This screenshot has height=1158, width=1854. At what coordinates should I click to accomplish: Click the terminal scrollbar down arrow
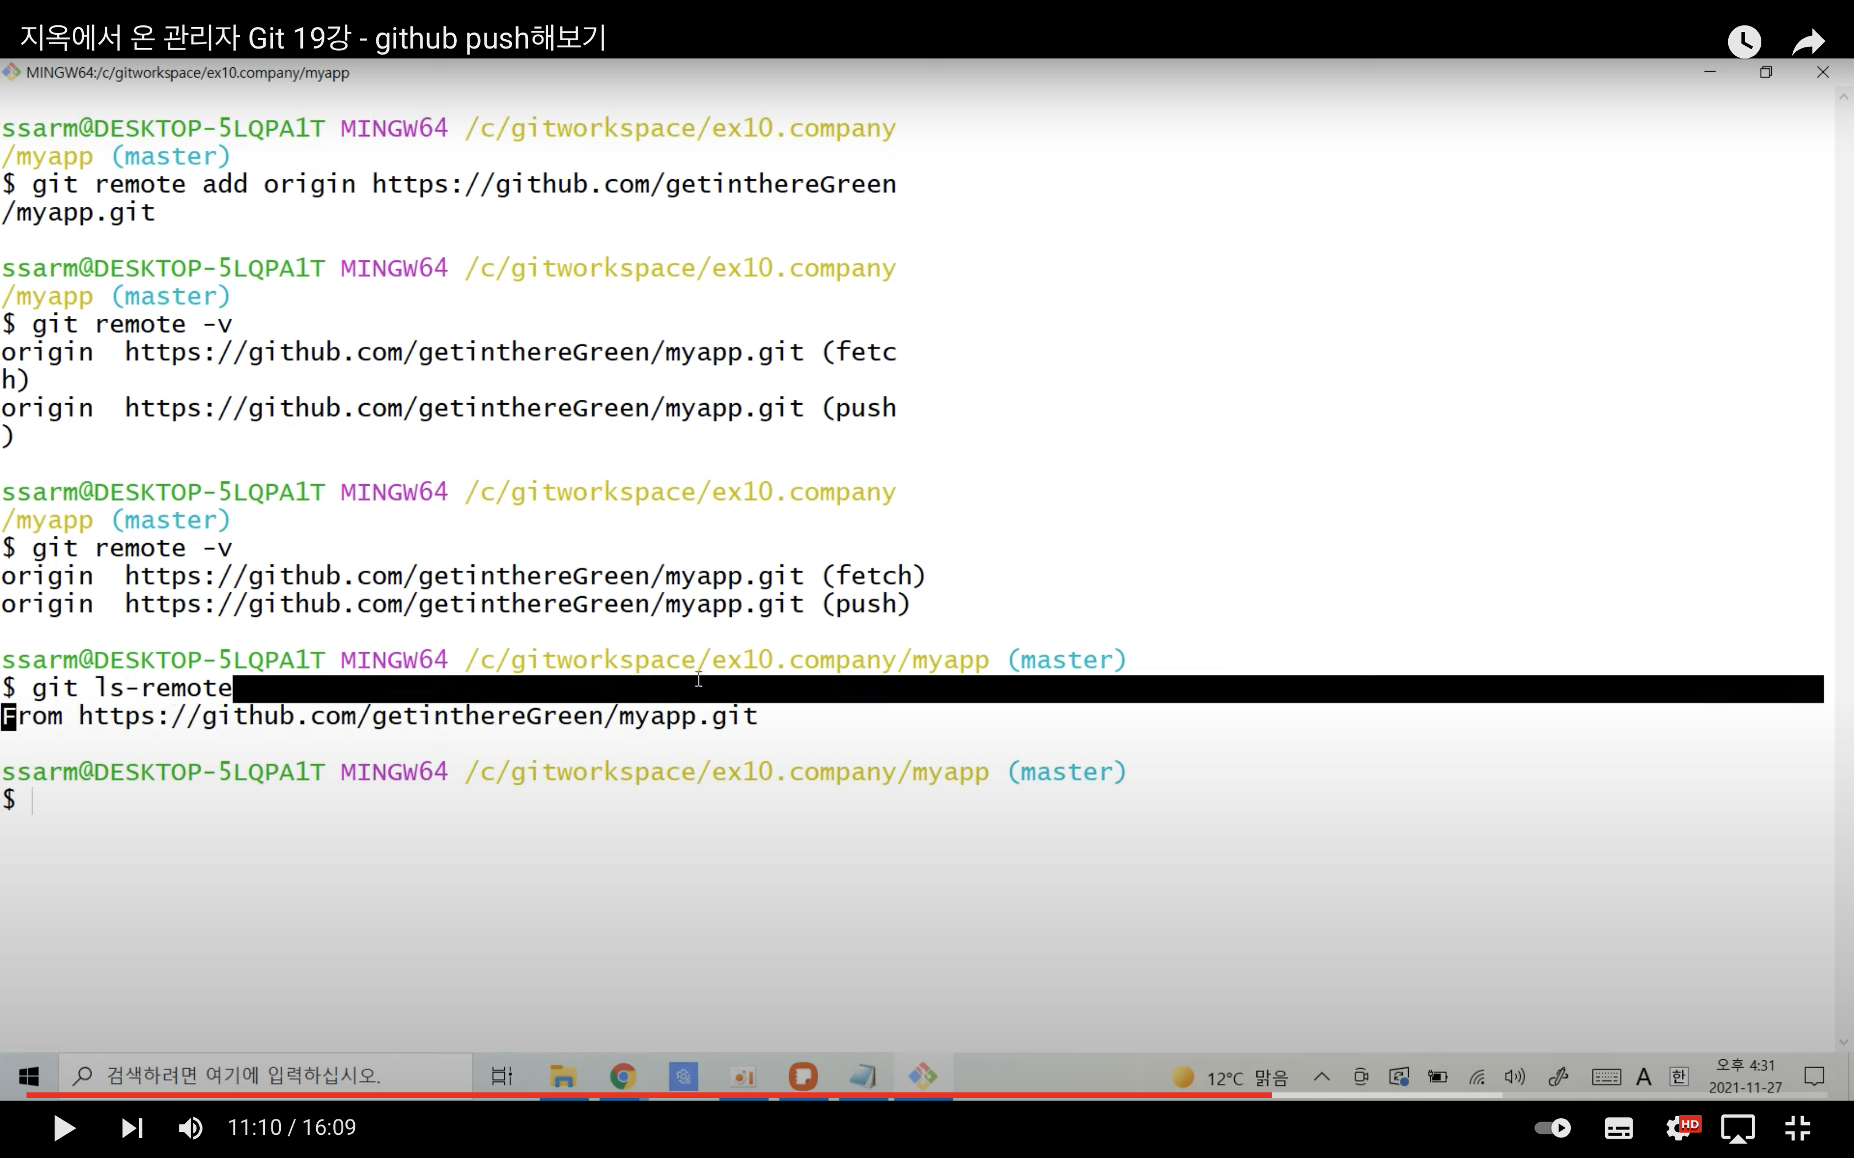[x=1844, y=1042]
